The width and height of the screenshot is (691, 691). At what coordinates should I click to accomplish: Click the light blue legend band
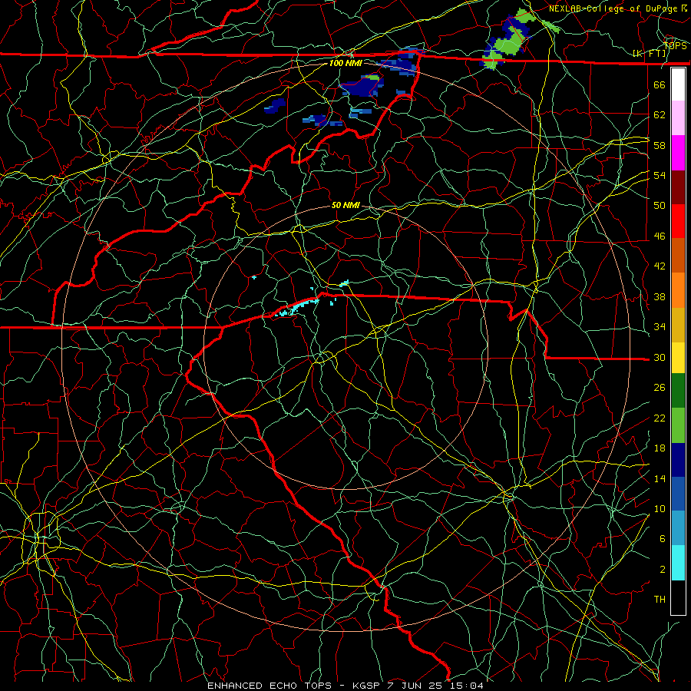click(678, 528)
